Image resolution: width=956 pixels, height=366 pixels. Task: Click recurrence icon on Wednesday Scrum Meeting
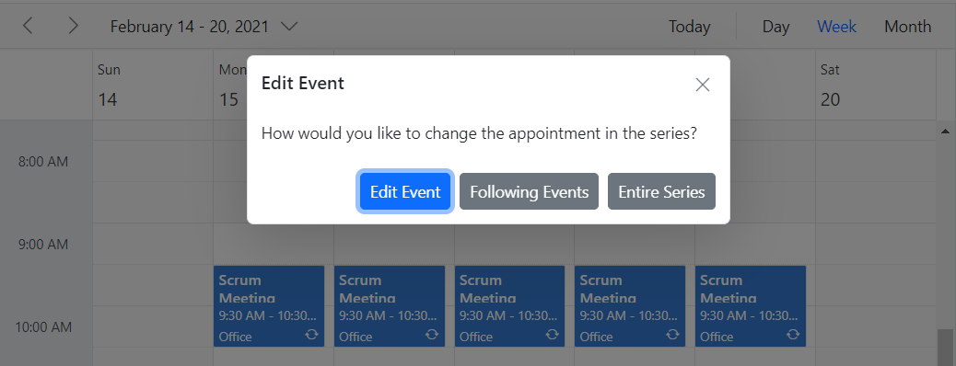pyautogui.click(x=553, y=335)
